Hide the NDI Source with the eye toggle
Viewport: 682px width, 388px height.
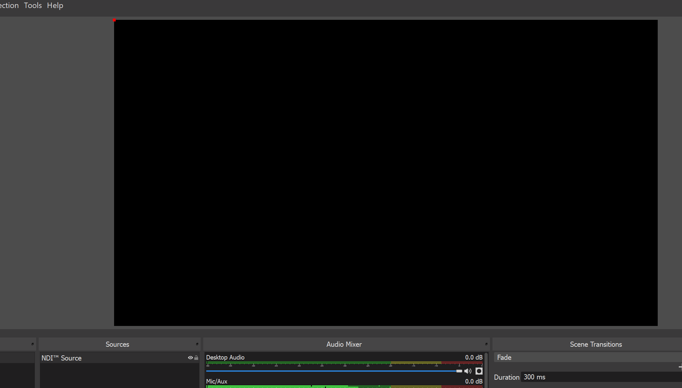tap(191, 358)
